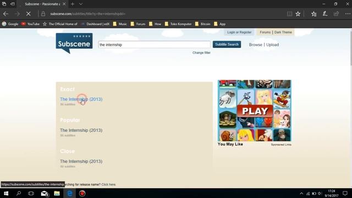Image resolution: width=352 pixels, height=198 pixels.
Task: Click the address bar URL
Action: pyautogui.click(x=87, y=14)
